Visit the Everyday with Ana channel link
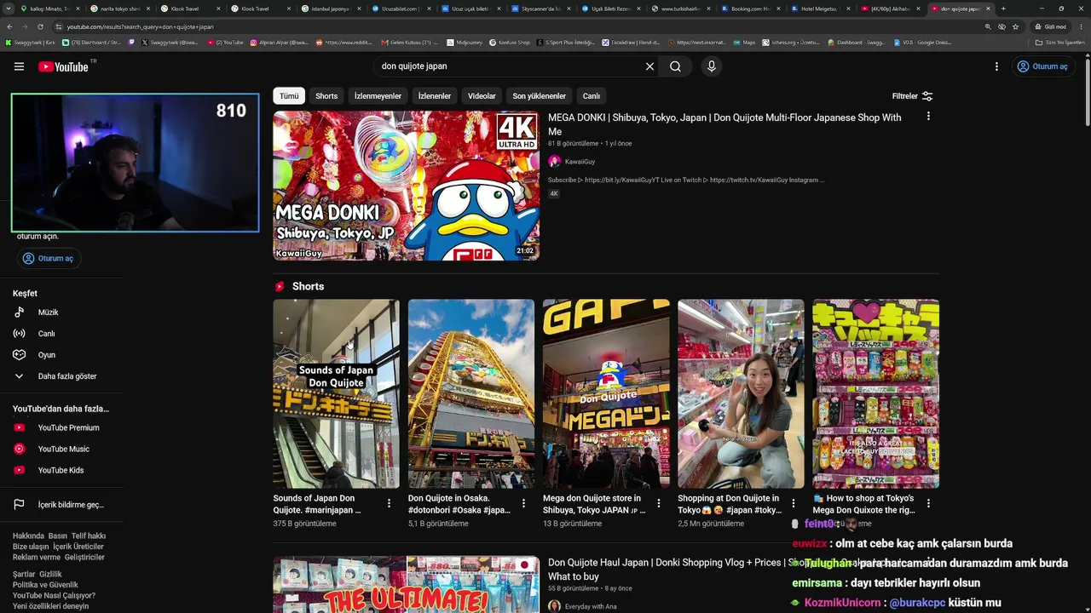This screenshot has height=613, width=1091. click(x=591, y=606)
